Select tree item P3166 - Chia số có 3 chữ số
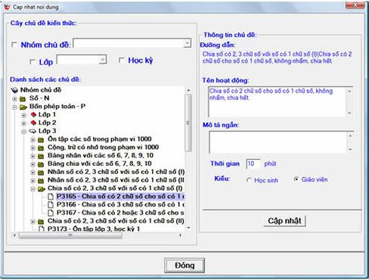Image resolution: width=369 pixels, height=280 pixels. tap(120, 204)
